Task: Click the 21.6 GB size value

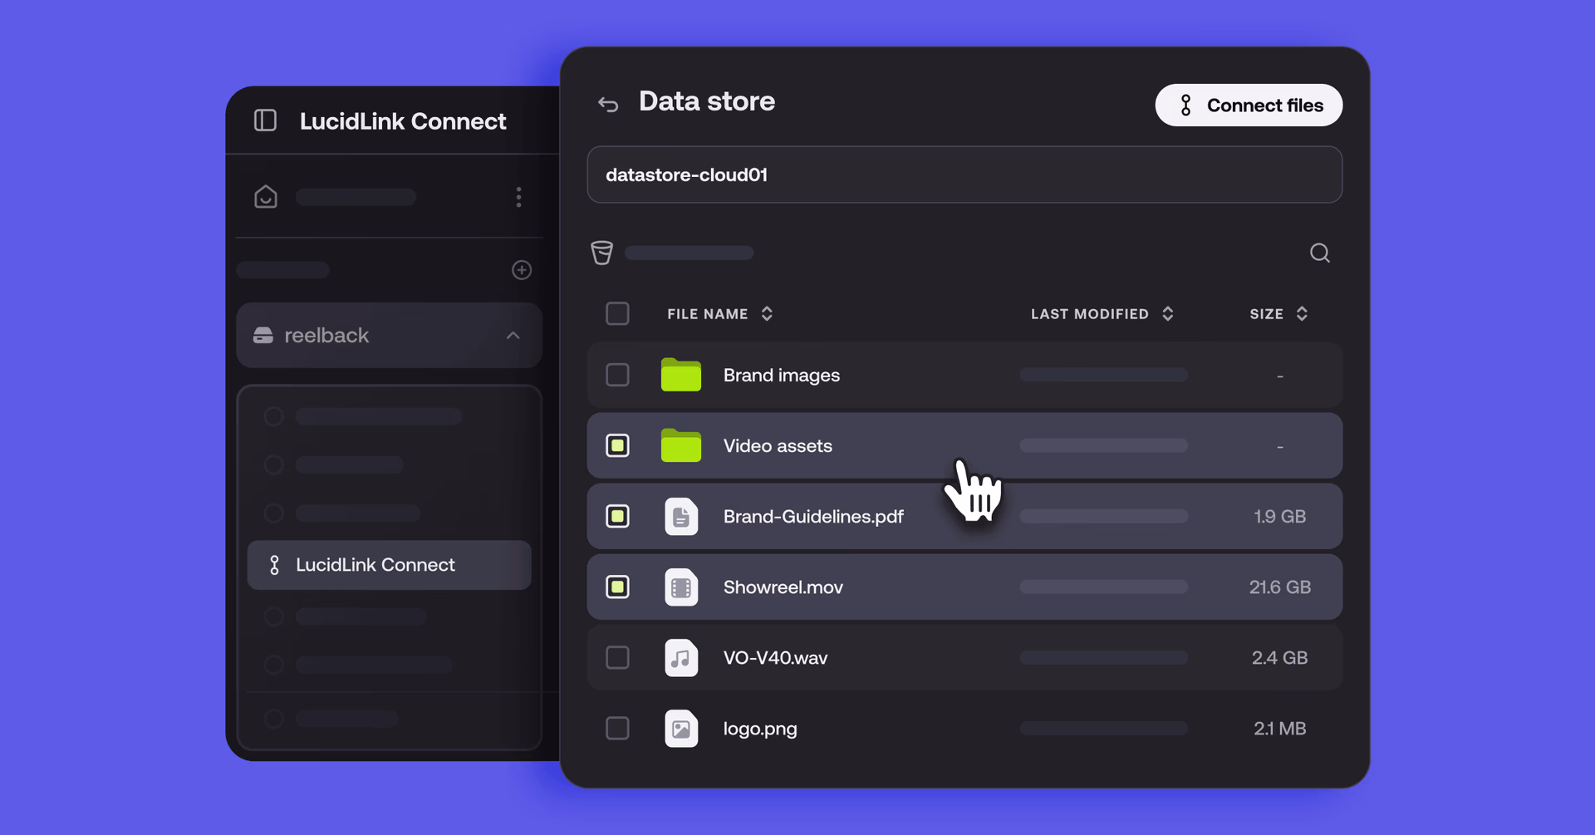Action: [x=1280, y=587]
